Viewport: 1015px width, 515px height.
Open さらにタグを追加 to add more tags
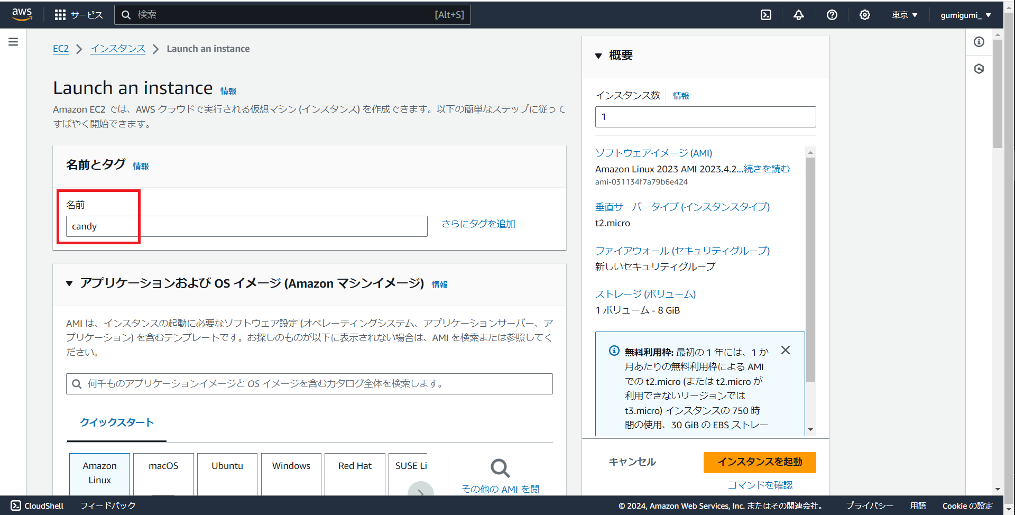coord(477,223)
